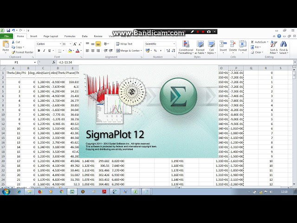Toggle italic formatting
Image resolution: width=297 pixels, height=223 pixels.
(44, 51)
